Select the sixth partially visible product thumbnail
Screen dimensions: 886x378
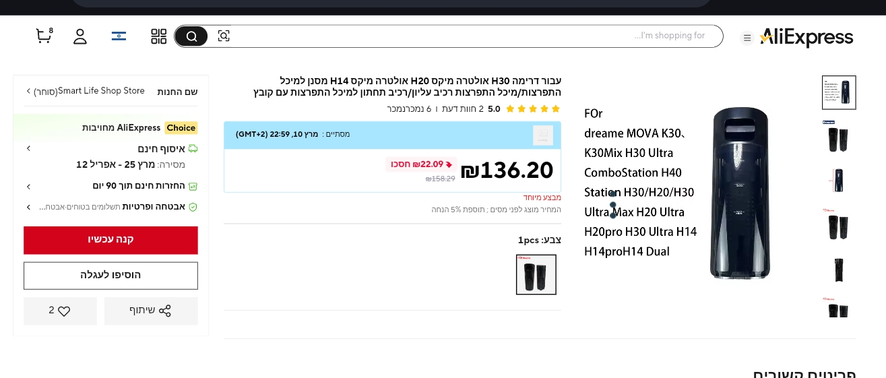839,307
